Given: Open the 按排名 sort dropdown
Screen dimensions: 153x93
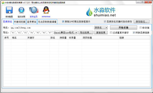Looking at the screenshot, I should (101, 28).
